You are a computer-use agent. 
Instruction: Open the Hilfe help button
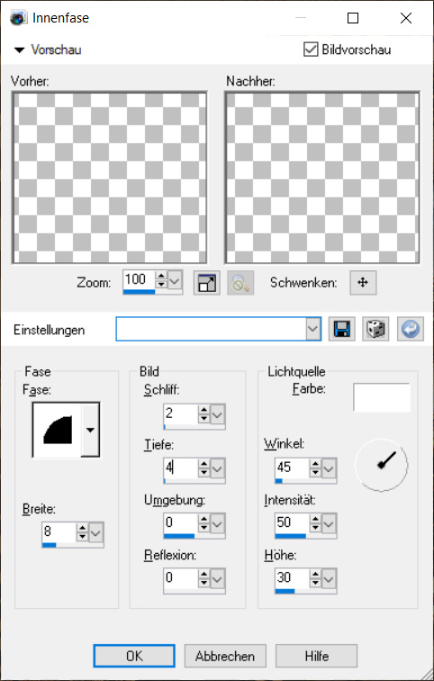coord(316,656)
